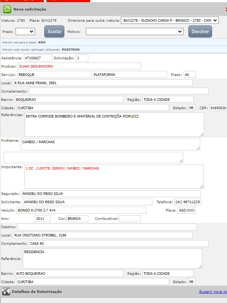
Task: Open the Prazo dropdown
Action: [x=25, y=31]
